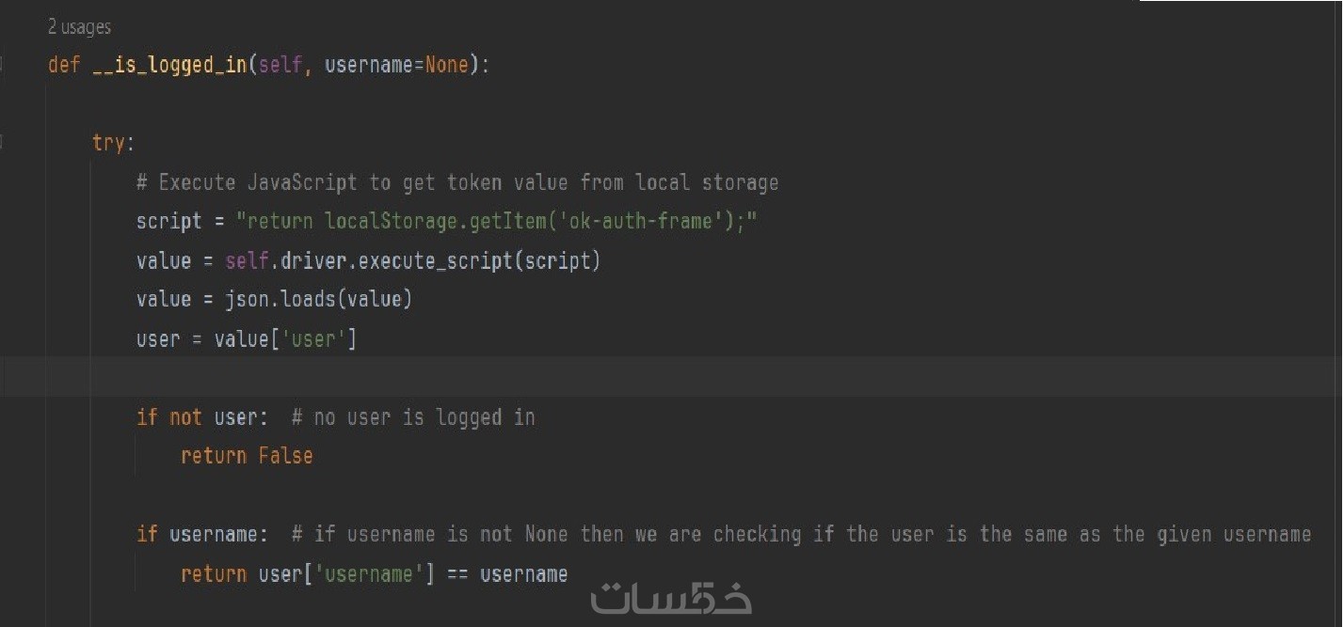Click the __is_logged_in function name
Image resolution: width=1344 pixels, height=627 pixels.
170,66
